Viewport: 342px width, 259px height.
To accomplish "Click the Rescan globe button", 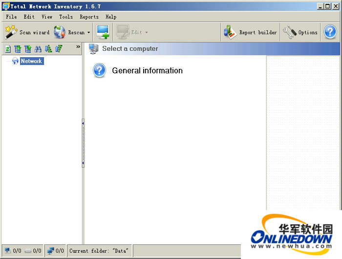I will (x=69, y=32).
